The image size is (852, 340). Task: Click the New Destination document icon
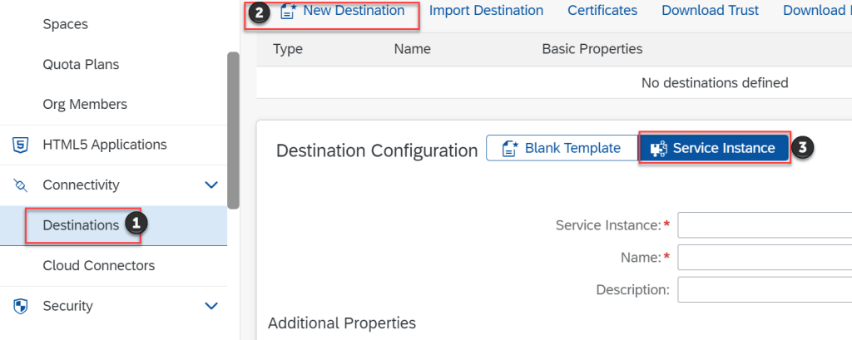[288, 12]
